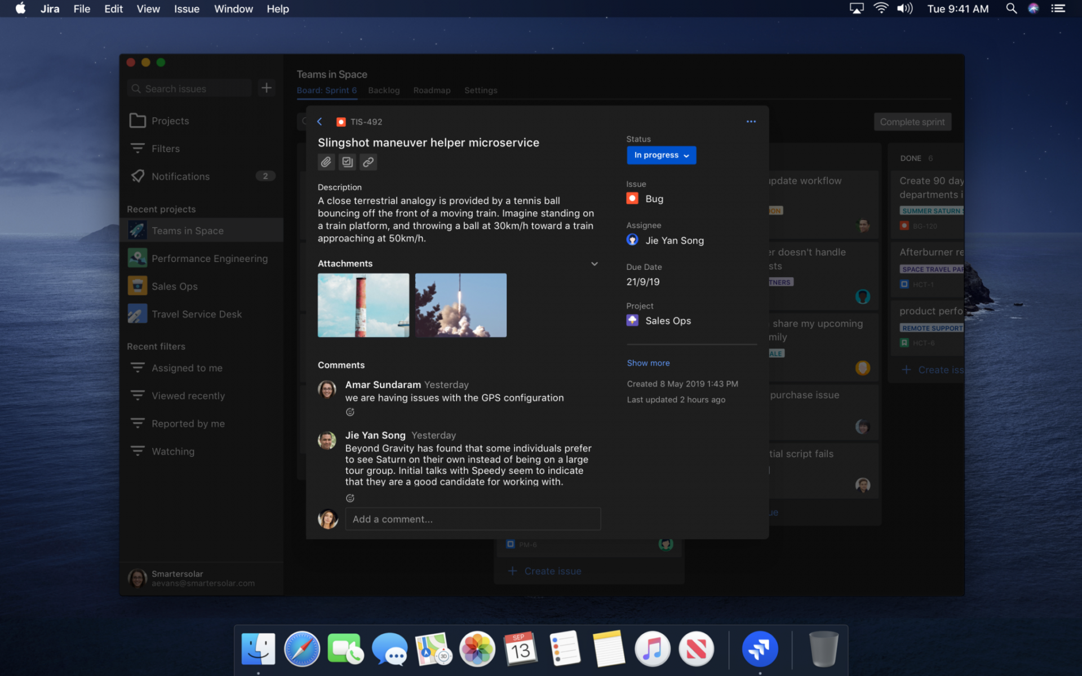Screen dimensions: 1082x676
Task: Switch to the Settings tab
Action: [x=481, y=90]
